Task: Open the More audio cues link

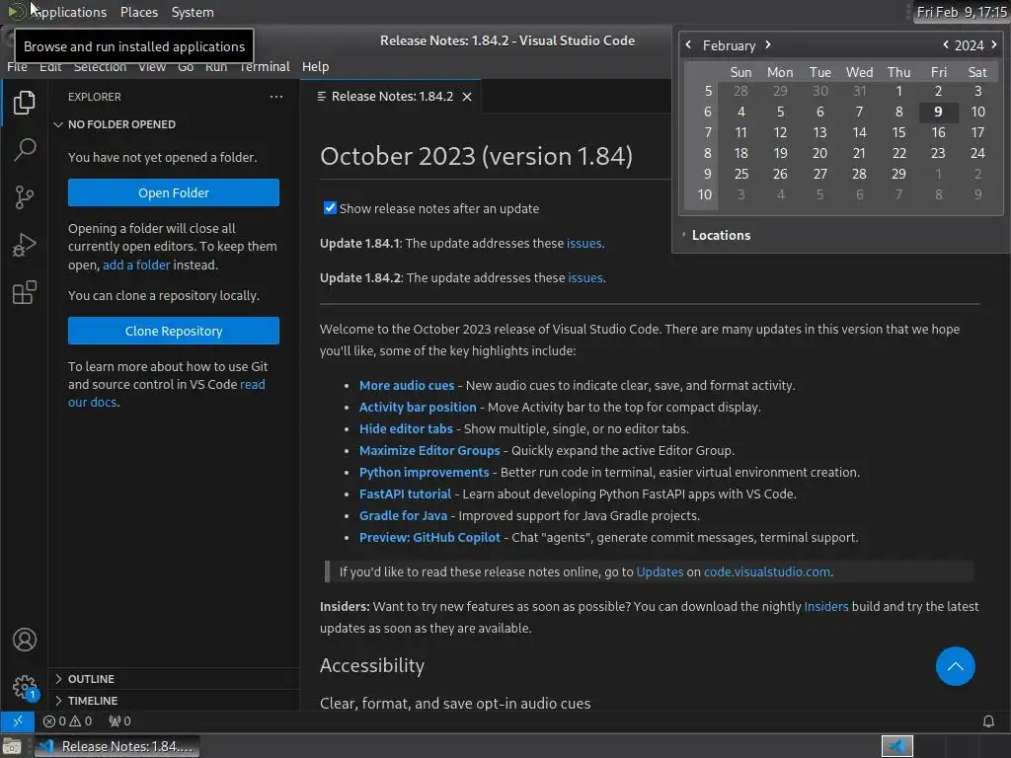Action: pyautogui.click(x=406, y=386)
